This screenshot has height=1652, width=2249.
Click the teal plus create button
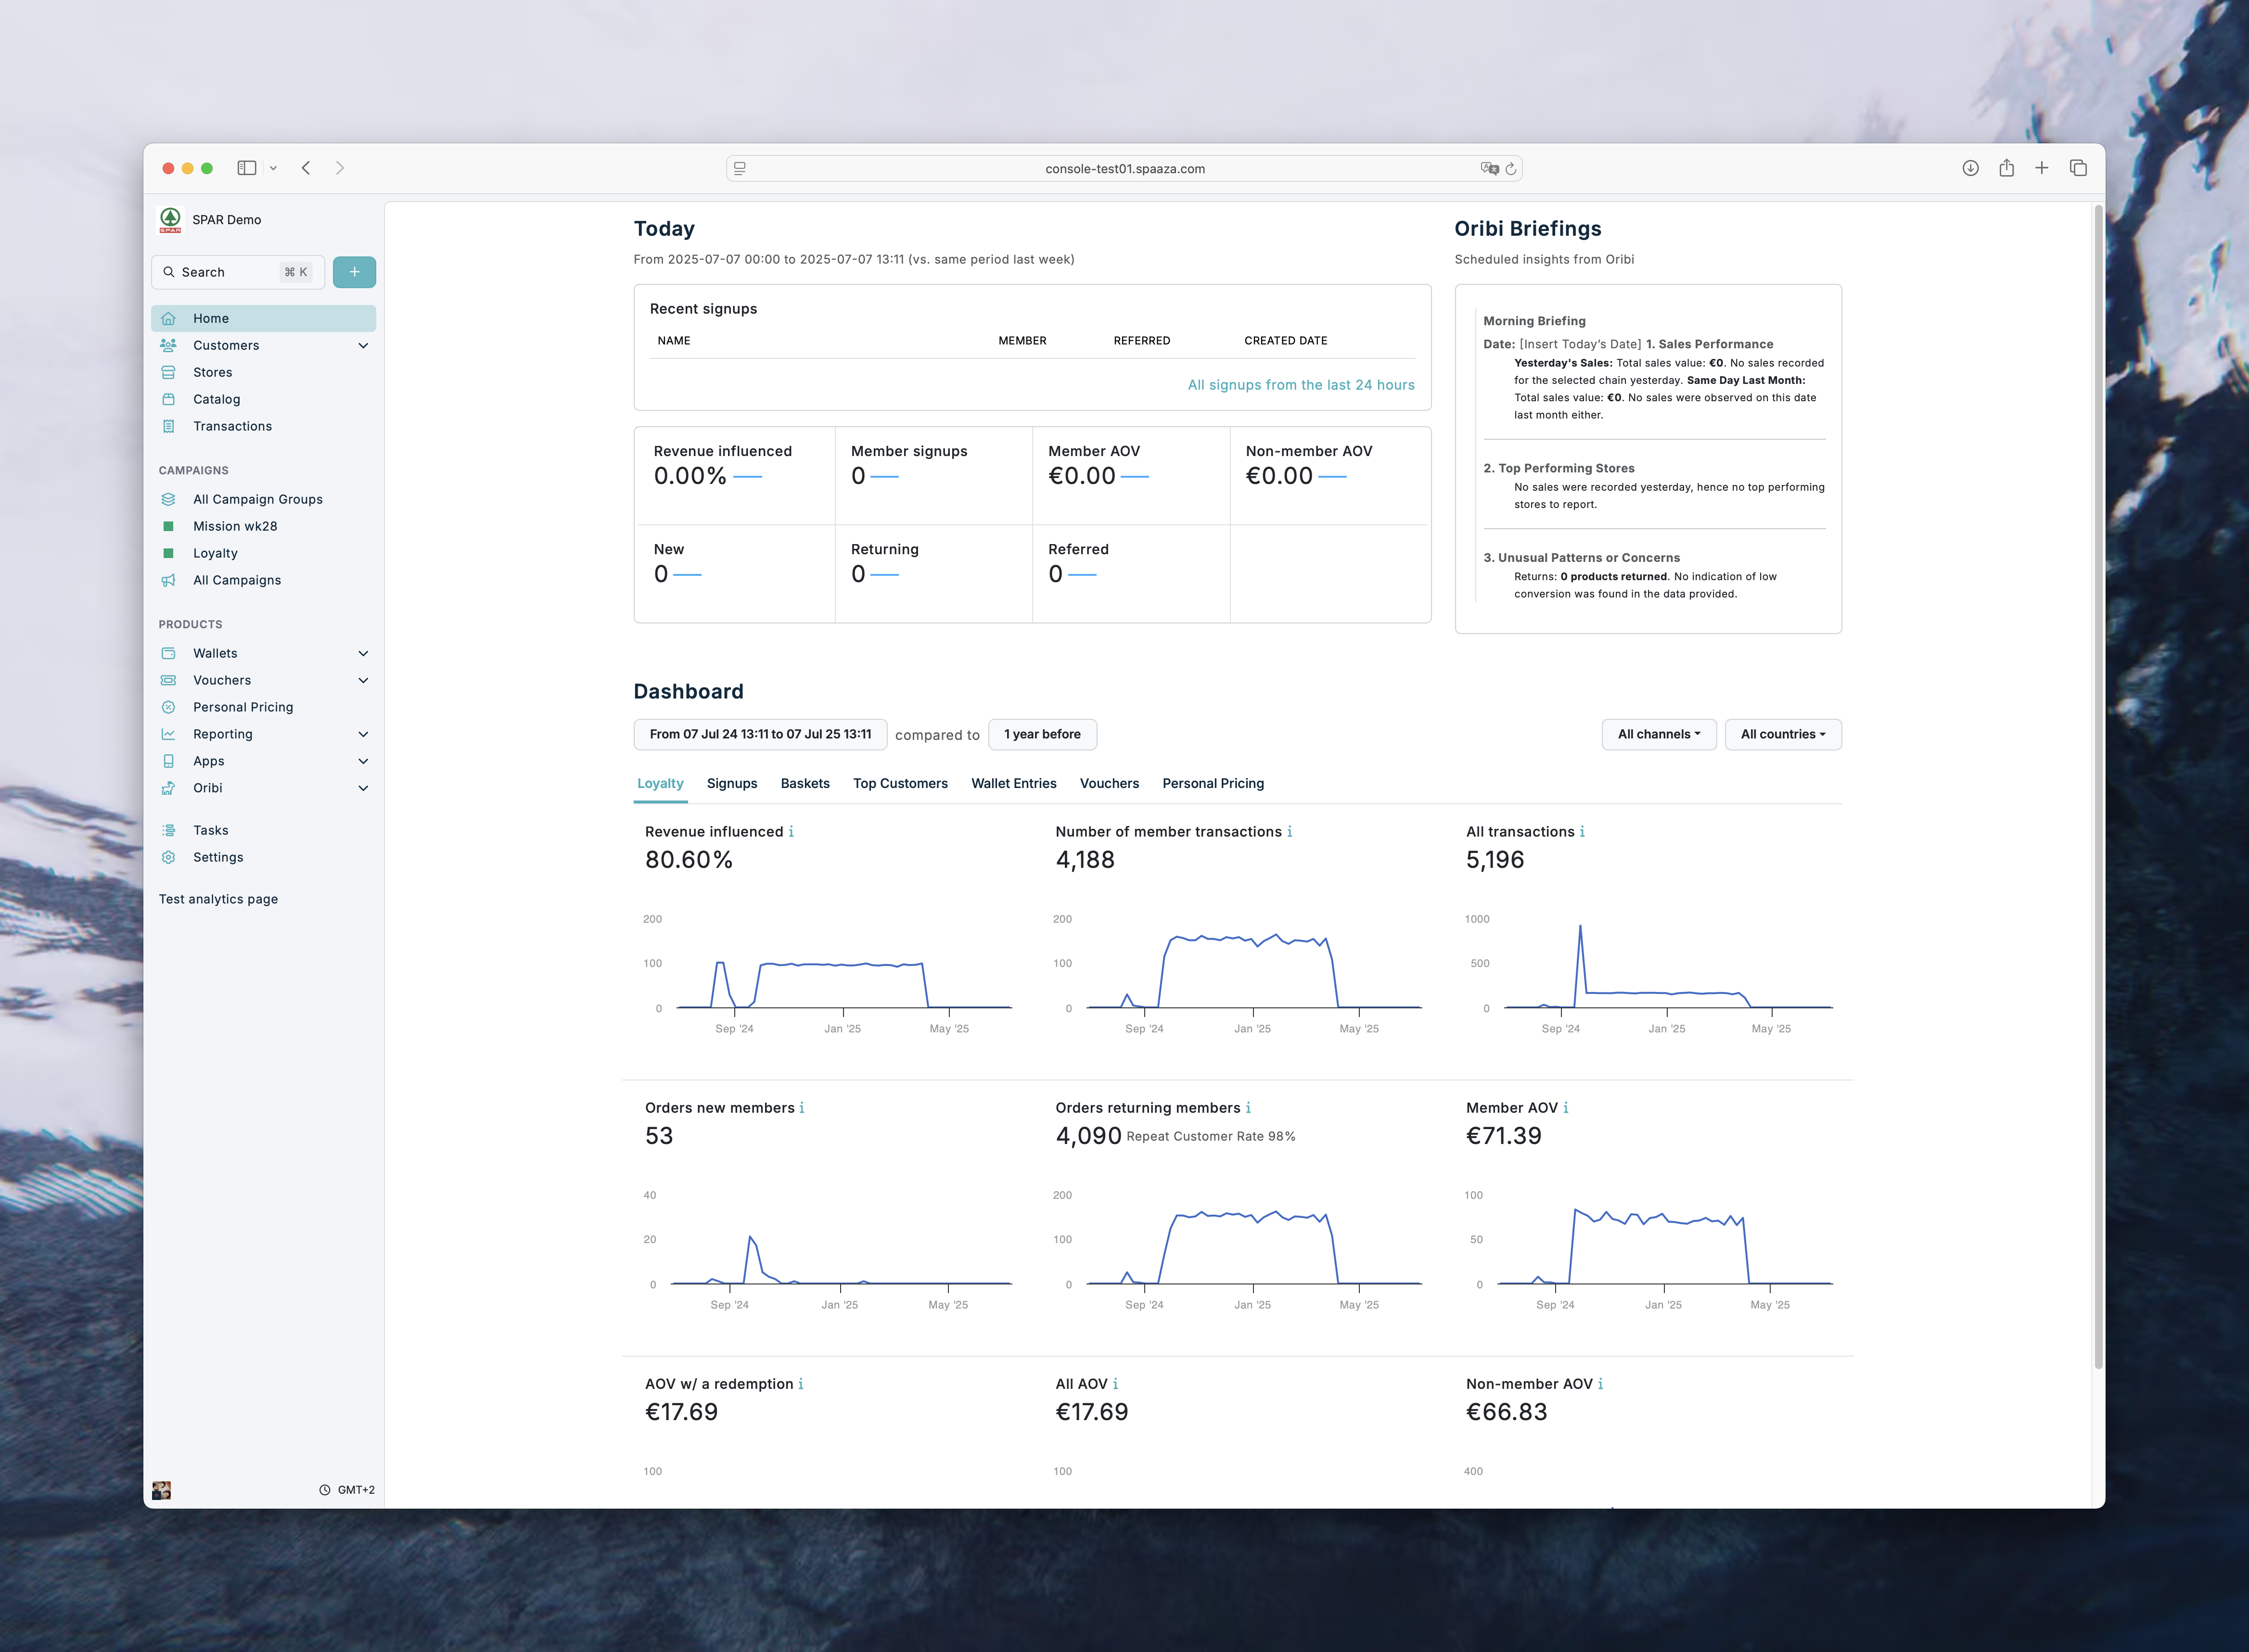click(x=354, y=272)
